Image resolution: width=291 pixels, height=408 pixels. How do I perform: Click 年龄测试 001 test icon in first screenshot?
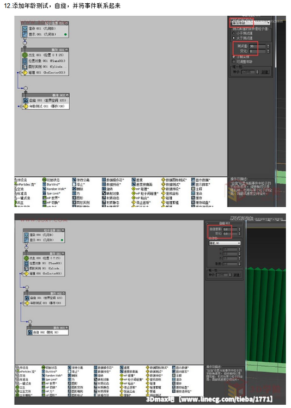click(26, 106)
